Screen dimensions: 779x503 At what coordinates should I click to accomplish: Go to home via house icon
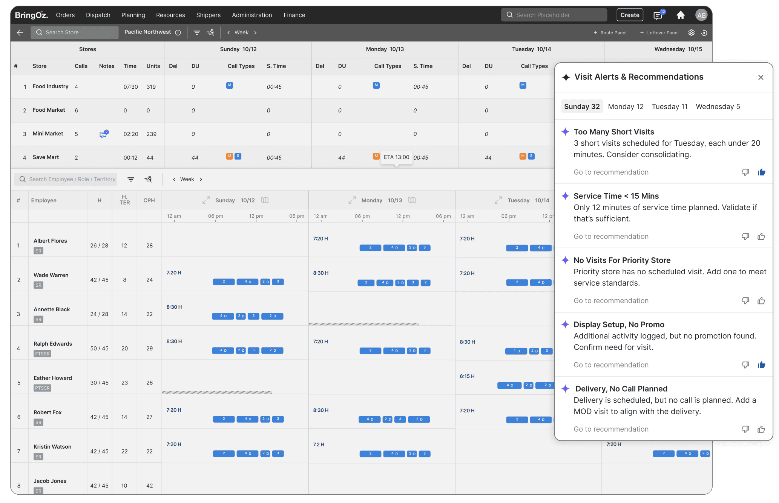point(681,15)
